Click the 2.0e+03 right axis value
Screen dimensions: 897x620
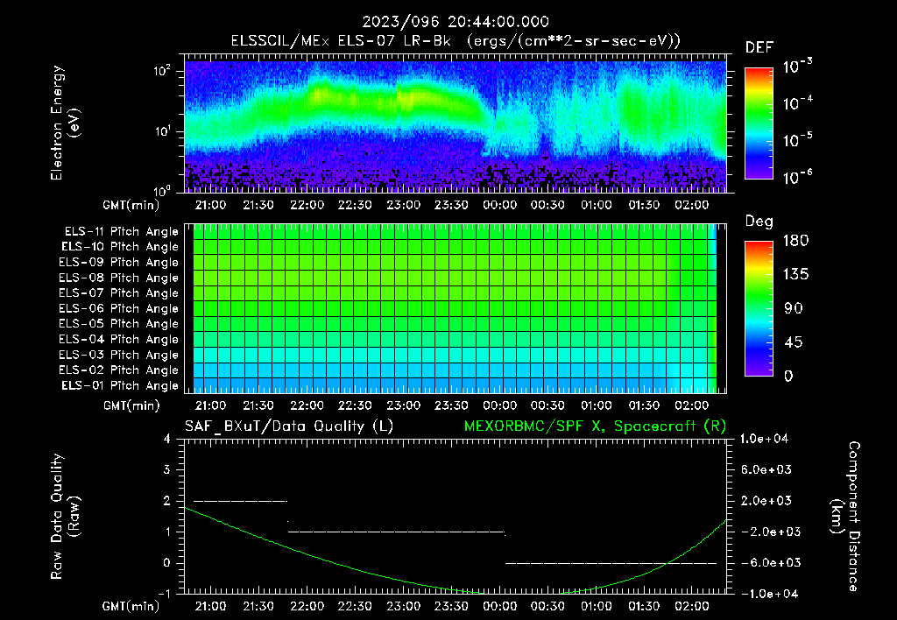click(766, 501)
